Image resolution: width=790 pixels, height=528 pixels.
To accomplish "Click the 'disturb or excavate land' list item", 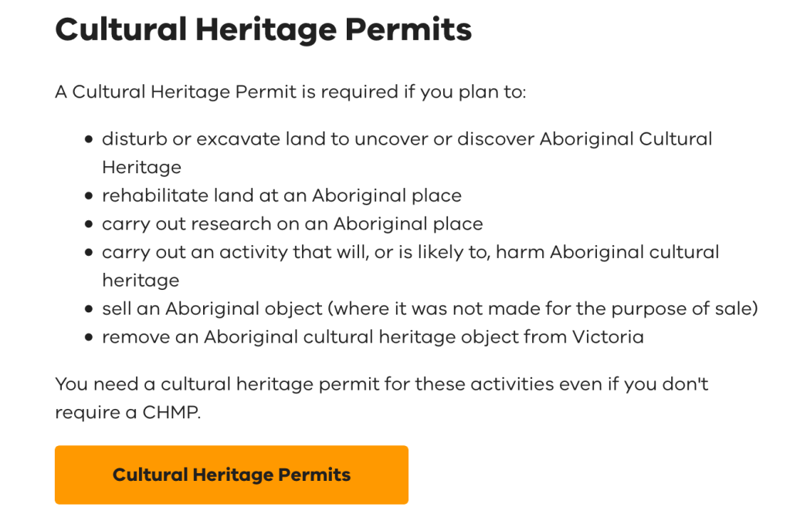I will click(x=407, y=140).
